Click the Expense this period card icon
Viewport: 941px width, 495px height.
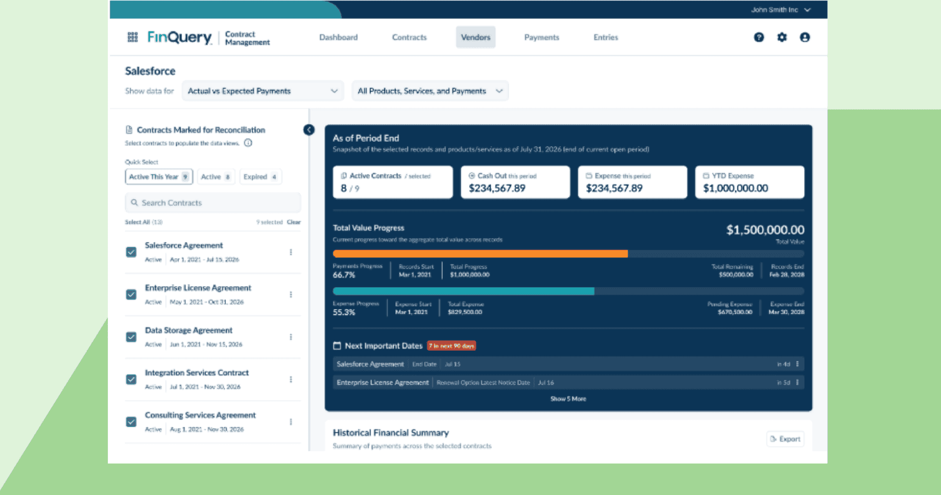coord(589,176)
